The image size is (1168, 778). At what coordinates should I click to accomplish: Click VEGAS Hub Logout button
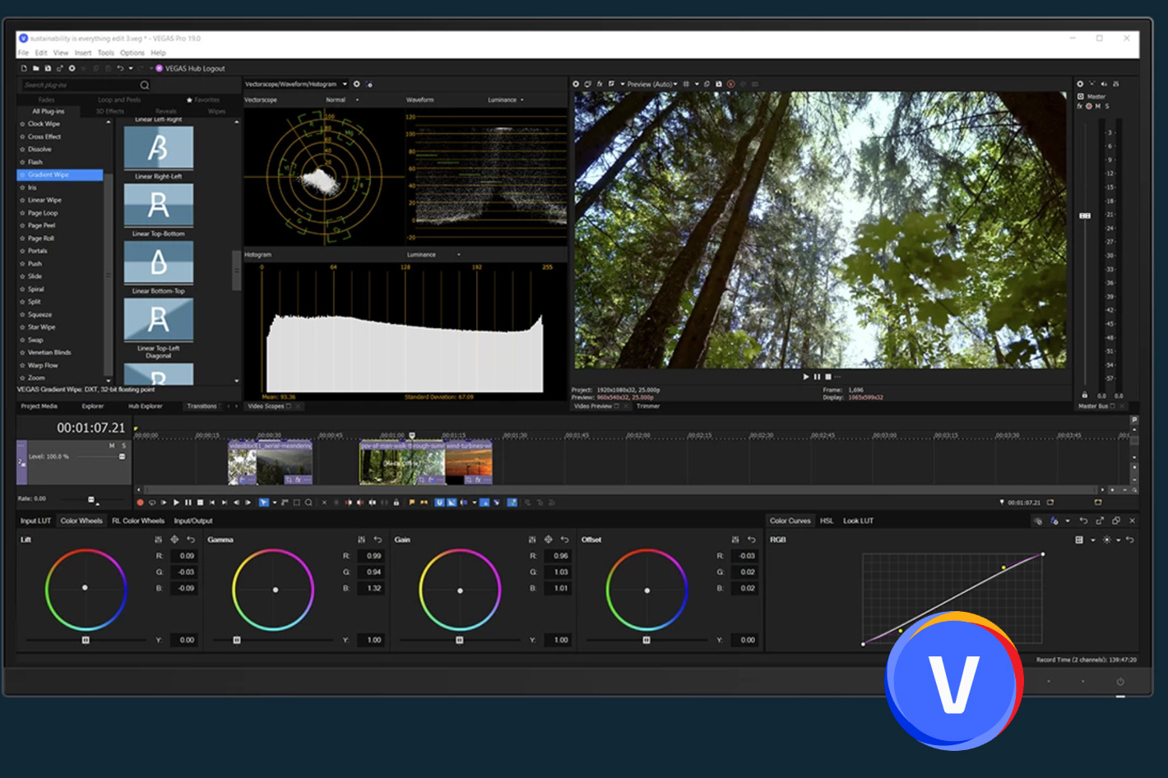(189, 68)
